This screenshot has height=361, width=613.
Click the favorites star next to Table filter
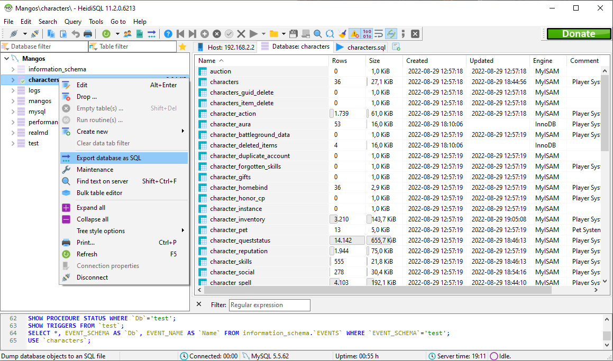[x=182, y=47]
